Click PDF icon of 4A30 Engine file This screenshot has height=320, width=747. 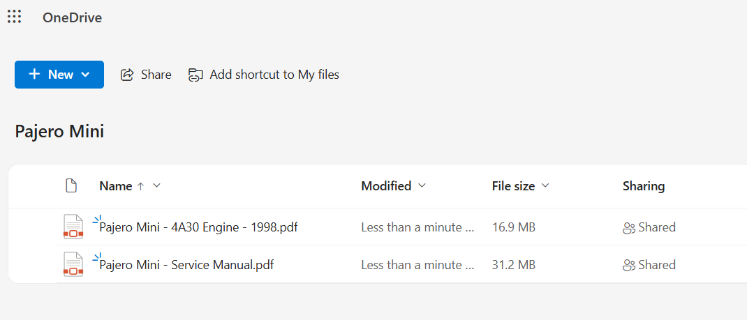click(73, 227)
